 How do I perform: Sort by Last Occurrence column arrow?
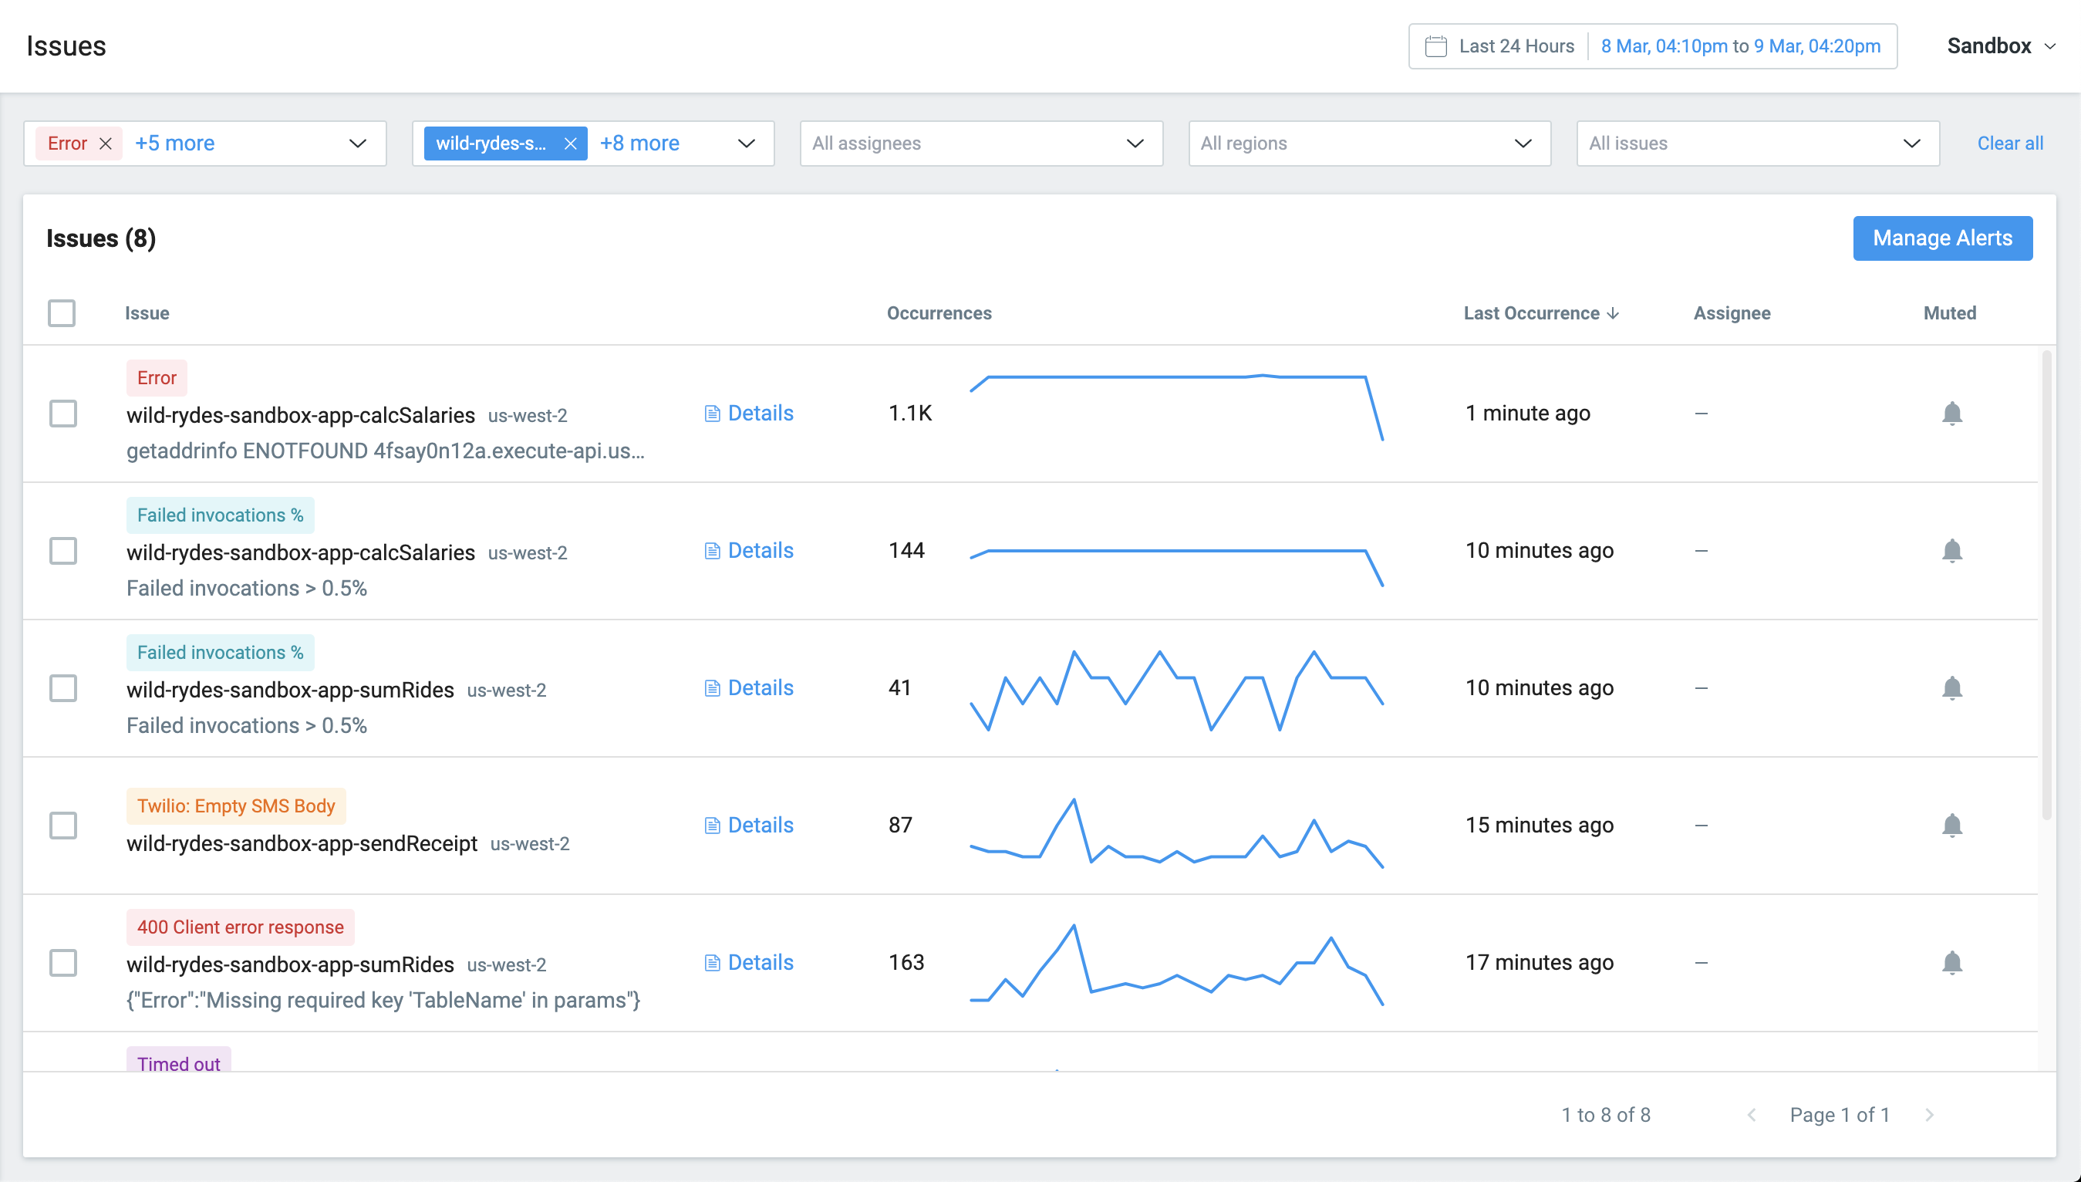1613,313
